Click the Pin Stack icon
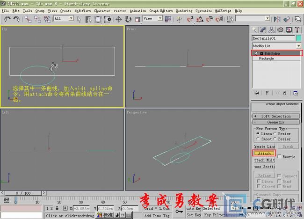Screen dimensions: 304x219 tap(256, 93)
